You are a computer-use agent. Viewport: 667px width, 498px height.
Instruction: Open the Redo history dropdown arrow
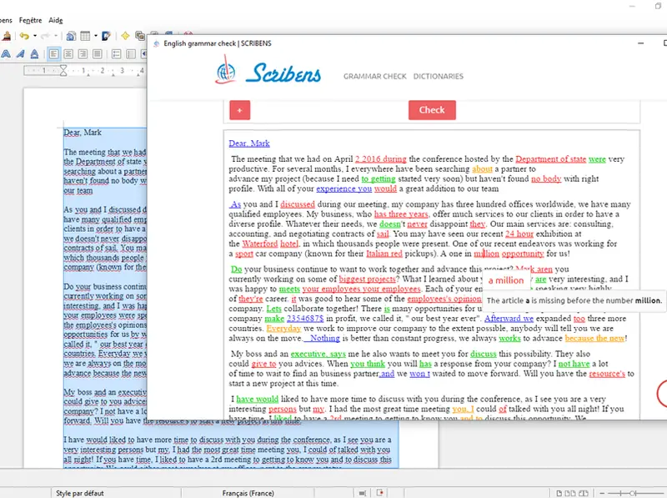click(56, 36)
